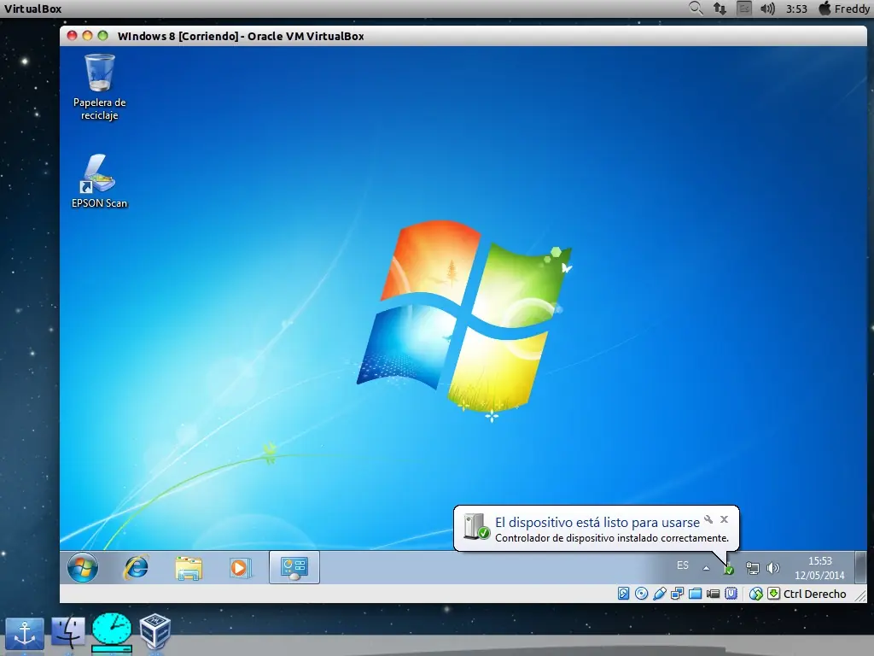This screenshot has height=656, width=874.
Task: Click the ES language indicator in tray
Action: coord(683,565)
